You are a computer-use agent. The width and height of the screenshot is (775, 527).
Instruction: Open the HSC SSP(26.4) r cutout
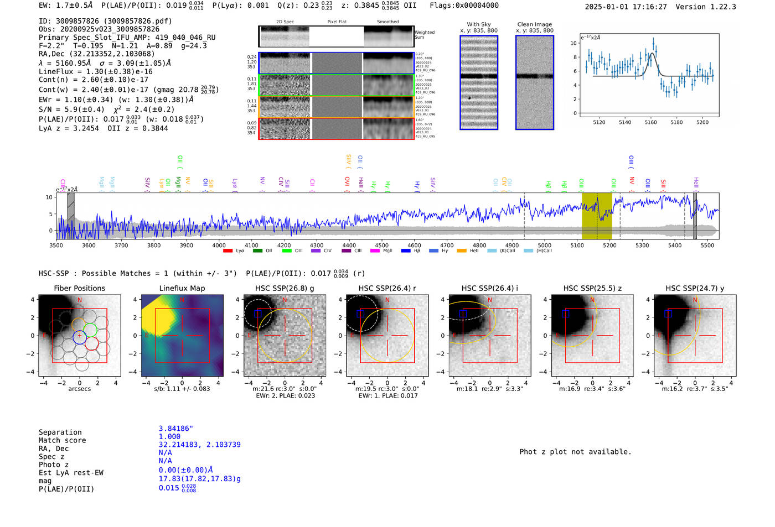tap(387, 335)
